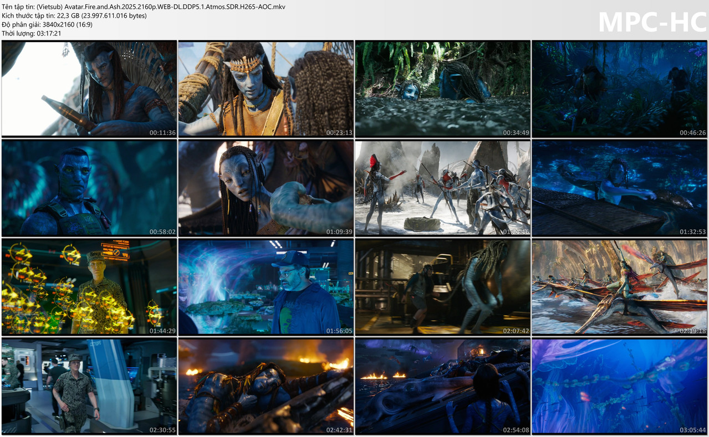This screenshot has height=437, width=709.
Task: Open the thumbnail stamped 00:11:36
Action: pos(89,89)
